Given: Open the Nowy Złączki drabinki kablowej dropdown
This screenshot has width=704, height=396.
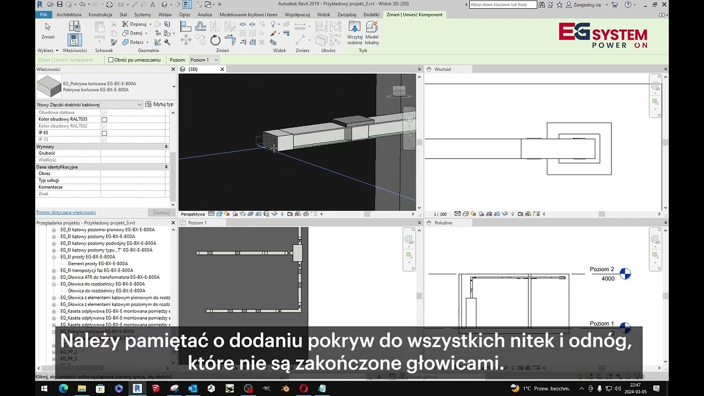Looking at the screenshot, I should click(89, 105).
